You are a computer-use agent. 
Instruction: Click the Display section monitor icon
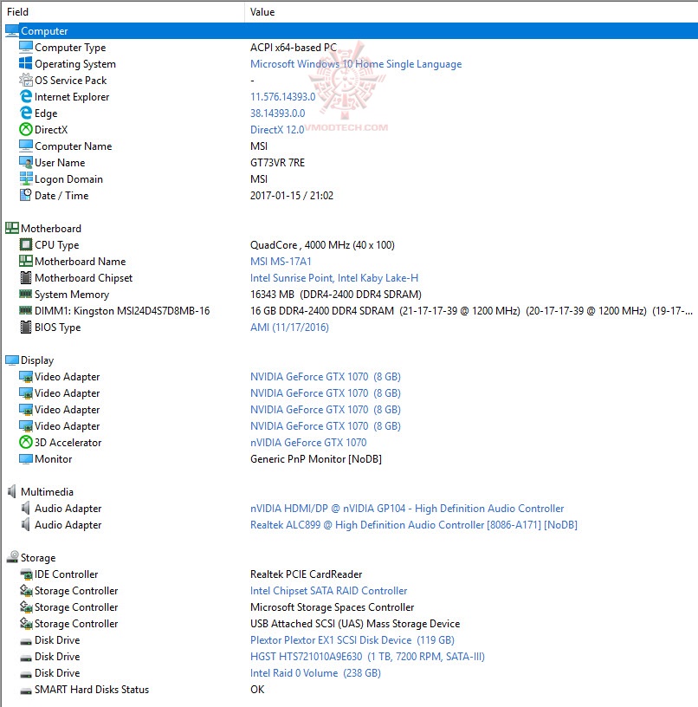[12, 360]
